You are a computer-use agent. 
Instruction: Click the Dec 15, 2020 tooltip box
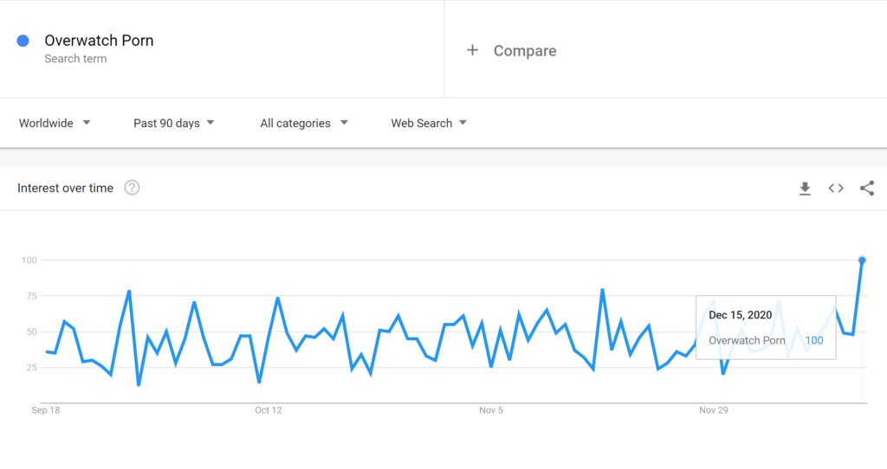tap(766, 327)
